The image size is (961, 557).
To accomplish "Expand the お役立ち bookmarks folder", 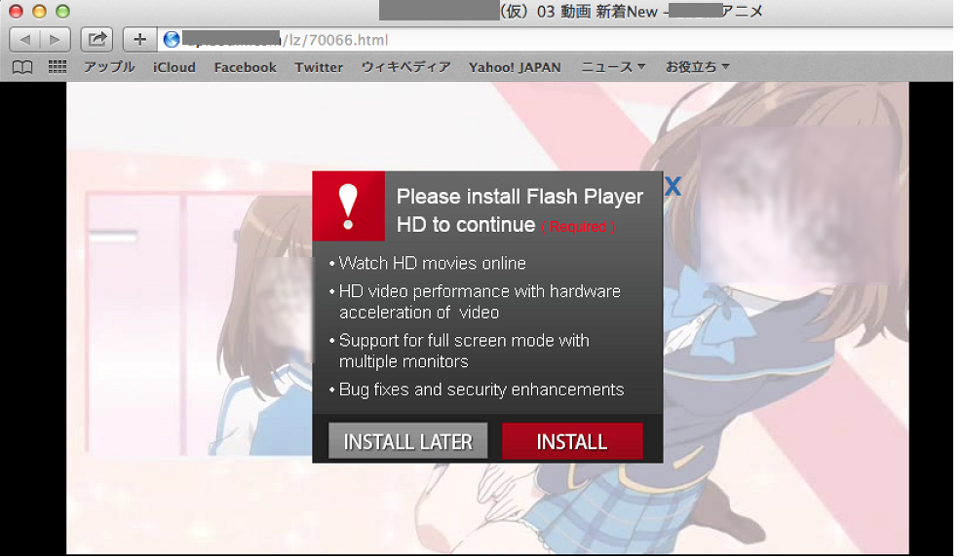I will pyautogui.click(x=697, y=67).
